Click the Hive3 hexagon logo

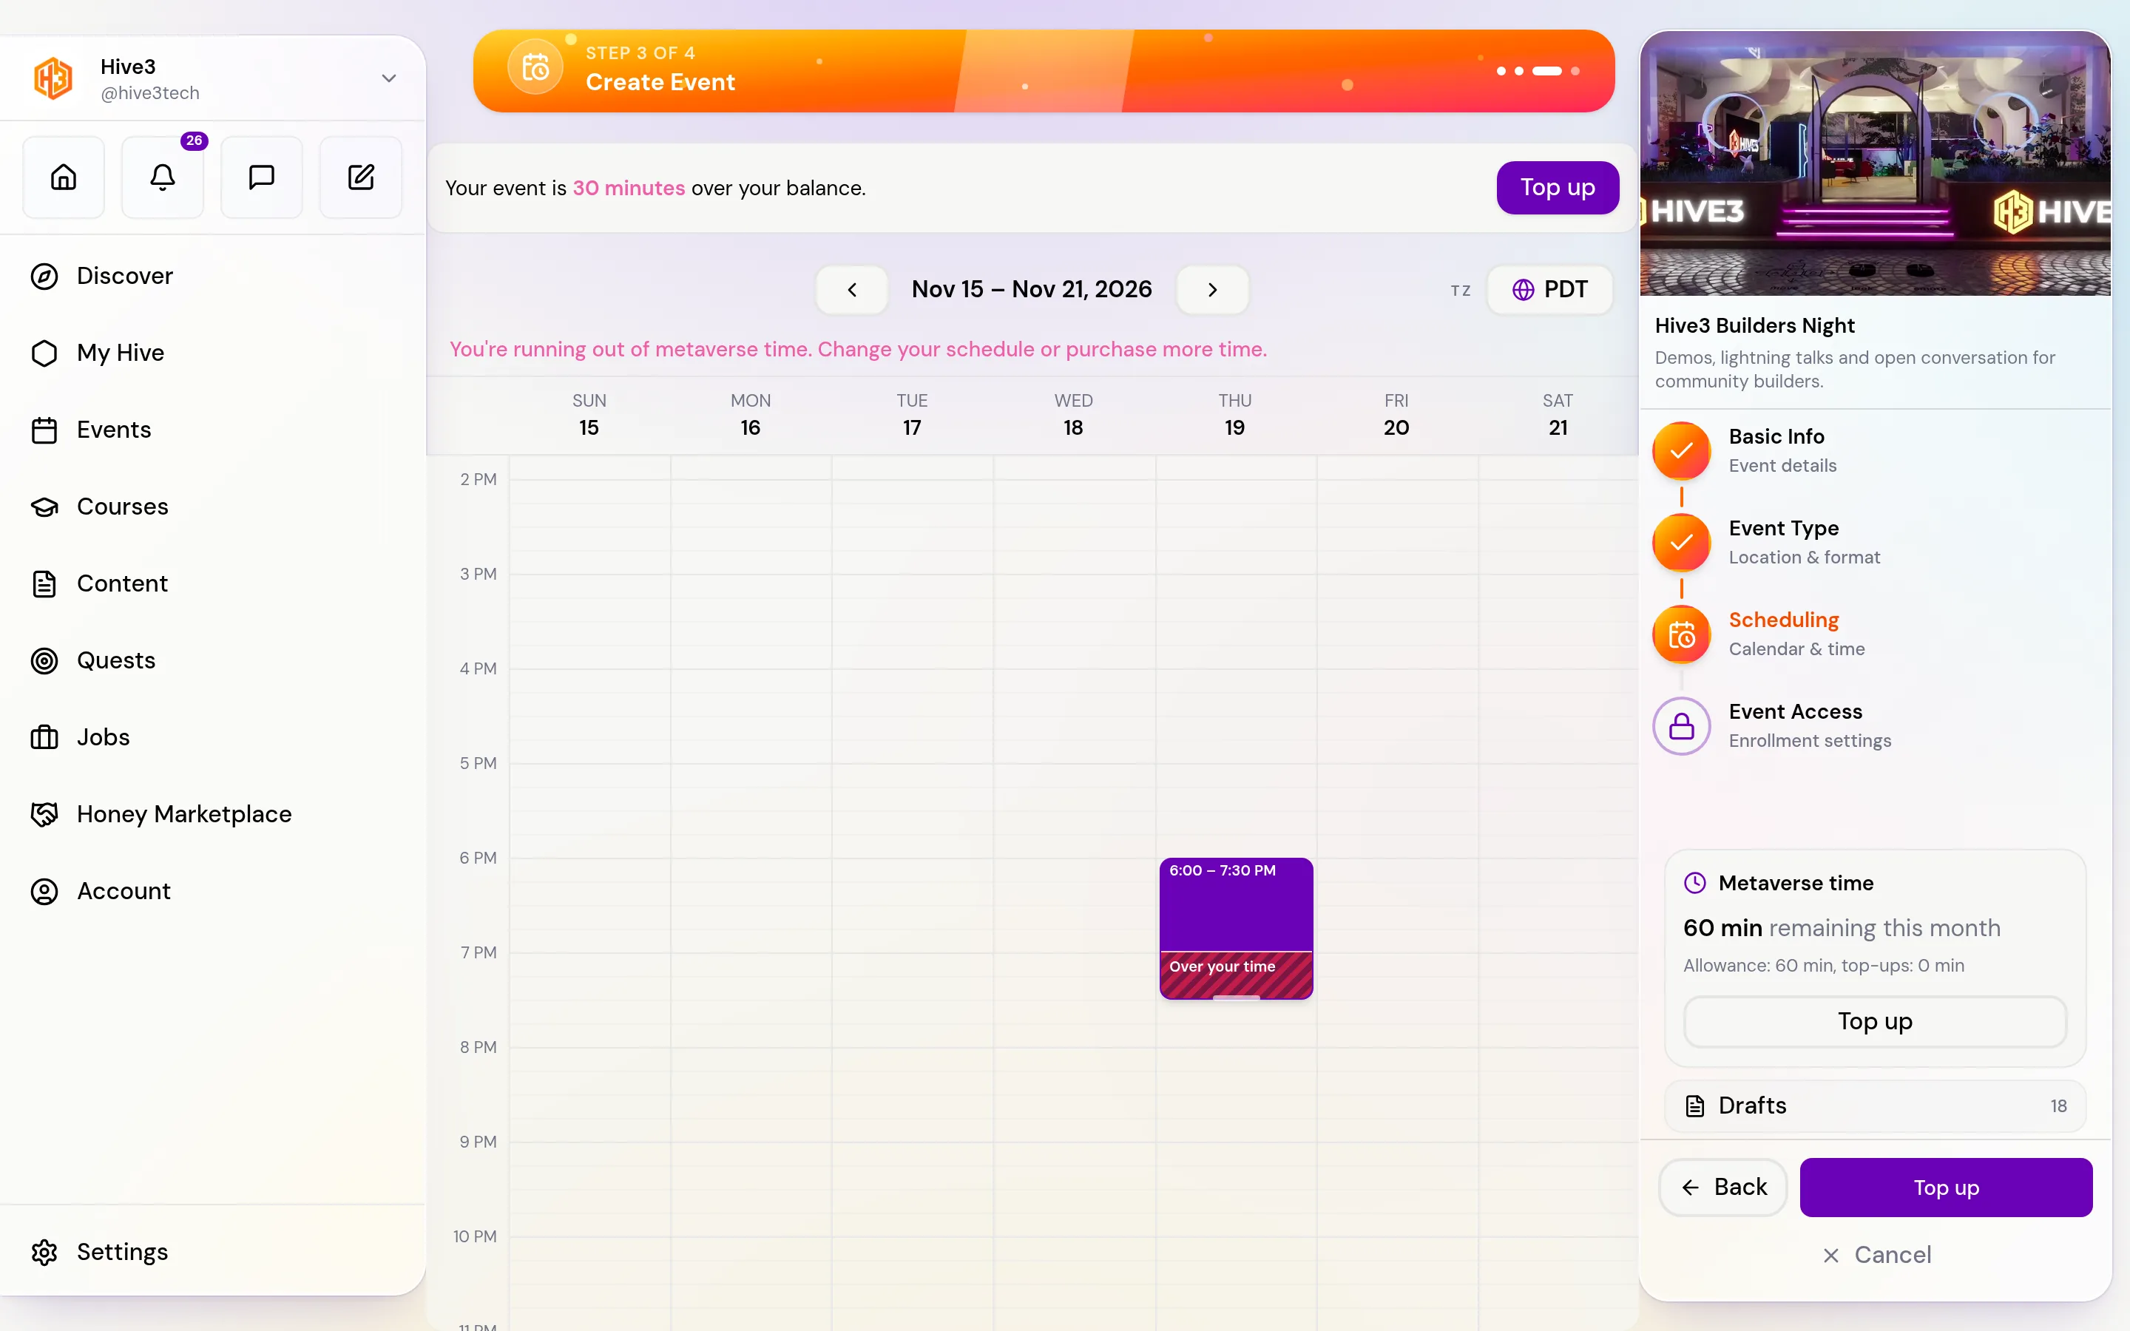pyautogui.click(x=54, y=78)
